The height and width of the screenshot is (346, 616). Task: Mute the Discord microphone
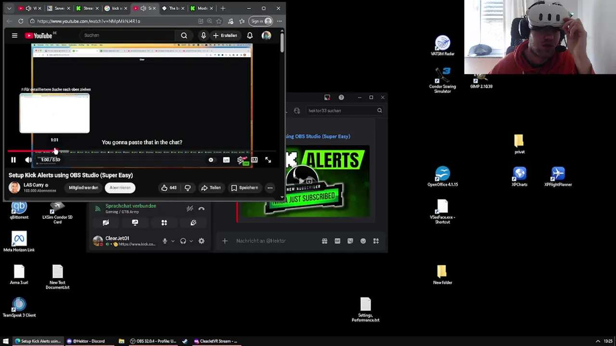[165, 241]
